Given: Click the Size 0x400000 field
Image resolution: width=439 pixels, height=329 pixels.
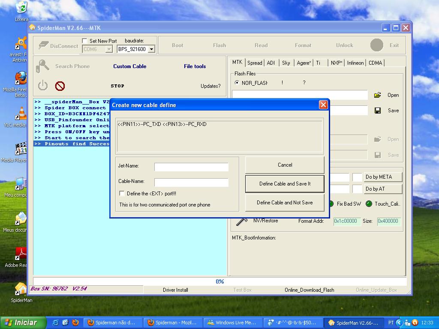Looking at the screenshot, I should coord(389,221).
